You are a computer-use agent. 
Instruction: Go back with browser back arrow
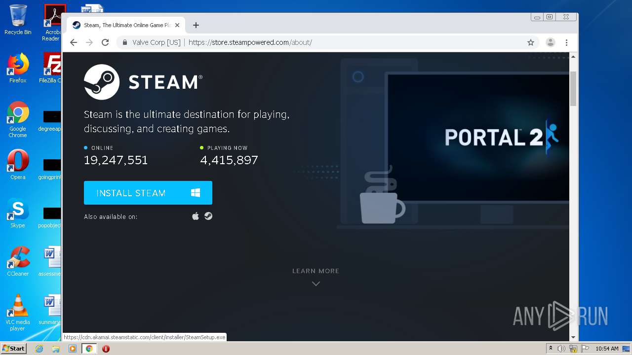pyautogui.click(x=74, y=42)
